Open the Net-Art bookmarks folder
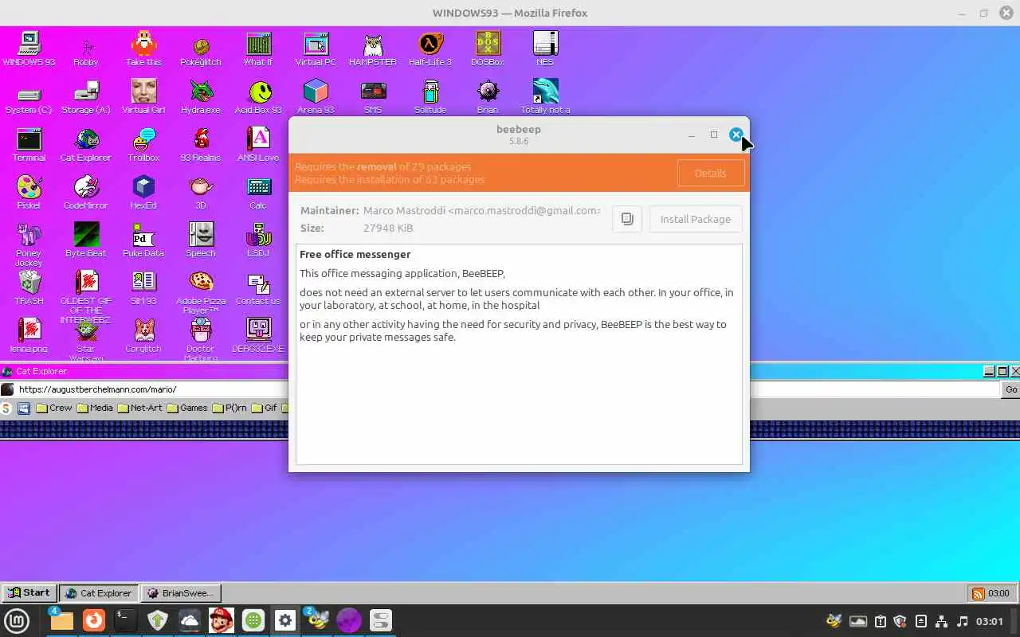This screenshot has width=1020, height=637. point(139,408)
